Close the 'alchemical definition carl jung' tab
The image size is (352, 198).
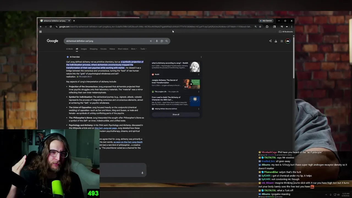69,21
